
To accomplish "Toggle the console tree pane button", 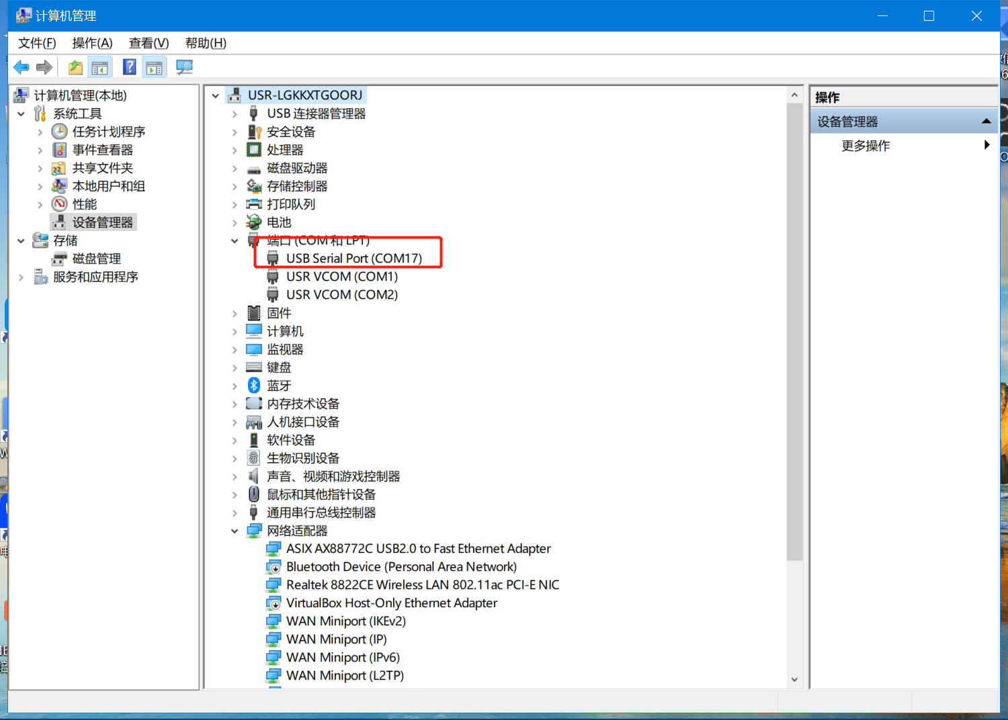I will point(99,67).
